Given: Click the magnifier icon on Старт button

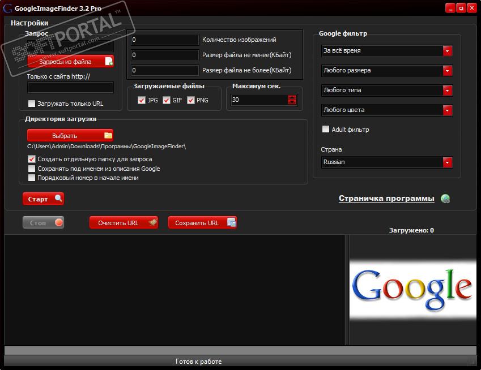Looking at the screenshot, I should (58, 199).
